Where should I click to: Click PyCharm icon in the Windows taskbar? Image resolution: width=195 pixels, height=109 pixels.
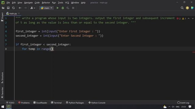(x=9, y=107)
